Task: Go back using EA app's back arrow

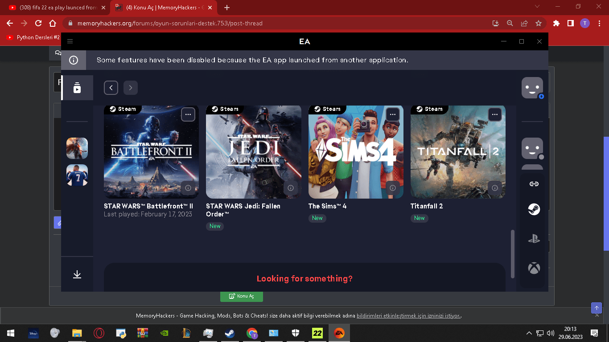Action: (111, 88)
